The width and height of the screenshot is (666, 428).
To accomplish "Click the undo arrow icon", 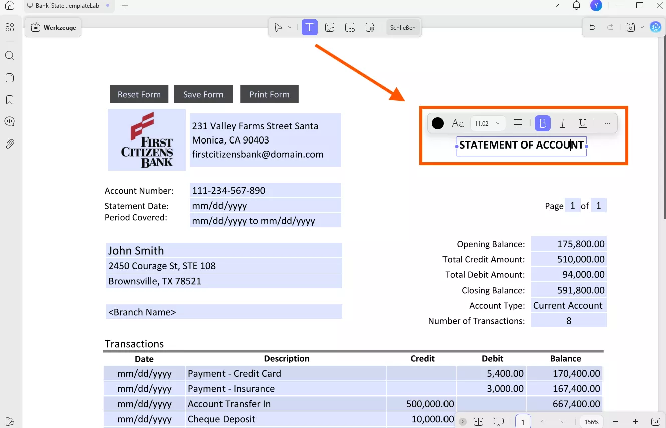I will click(x=592, y=28).
